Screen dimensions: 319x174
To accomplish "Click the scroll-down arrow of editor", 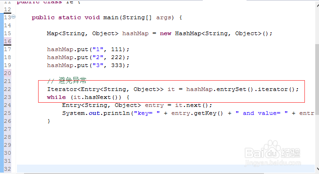I will (x=318, y=169).
